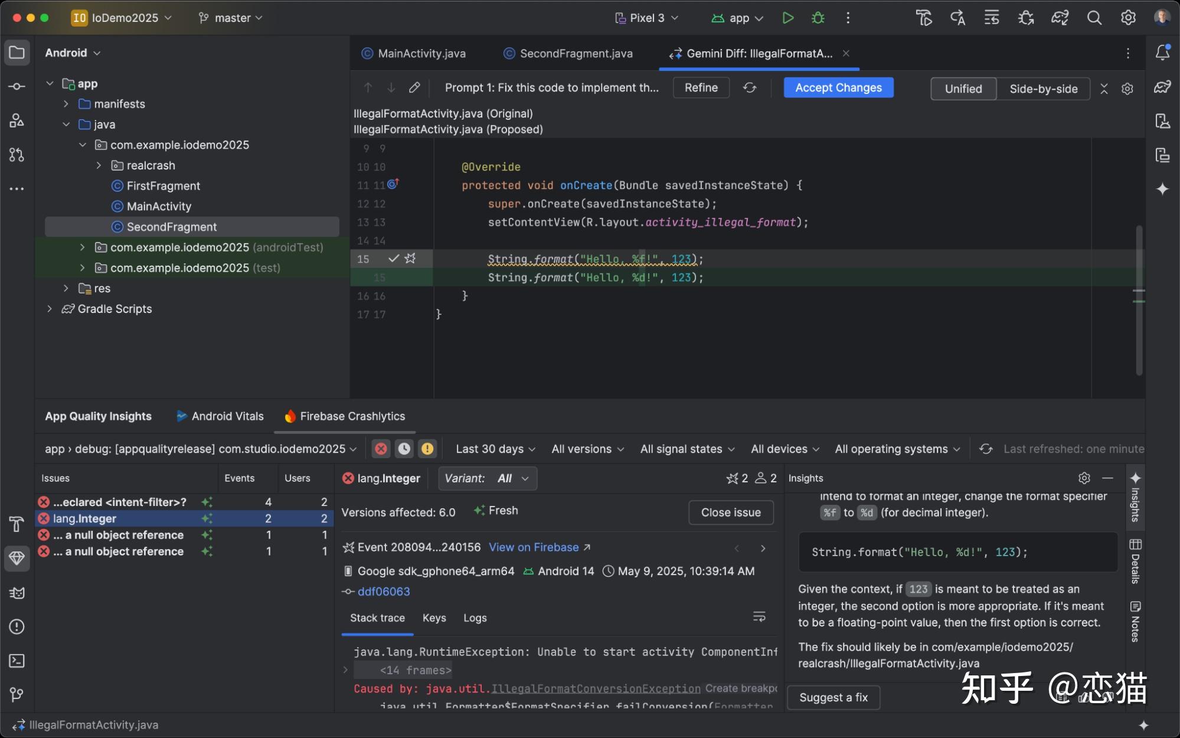Expand the realcrash package in project tree
The image size is (1180, 738).
coord(98,165)
